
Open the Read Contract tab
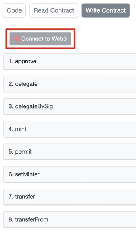pos(54,10)
